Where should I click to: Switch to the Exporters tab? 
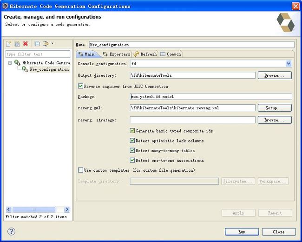[117, 54]
